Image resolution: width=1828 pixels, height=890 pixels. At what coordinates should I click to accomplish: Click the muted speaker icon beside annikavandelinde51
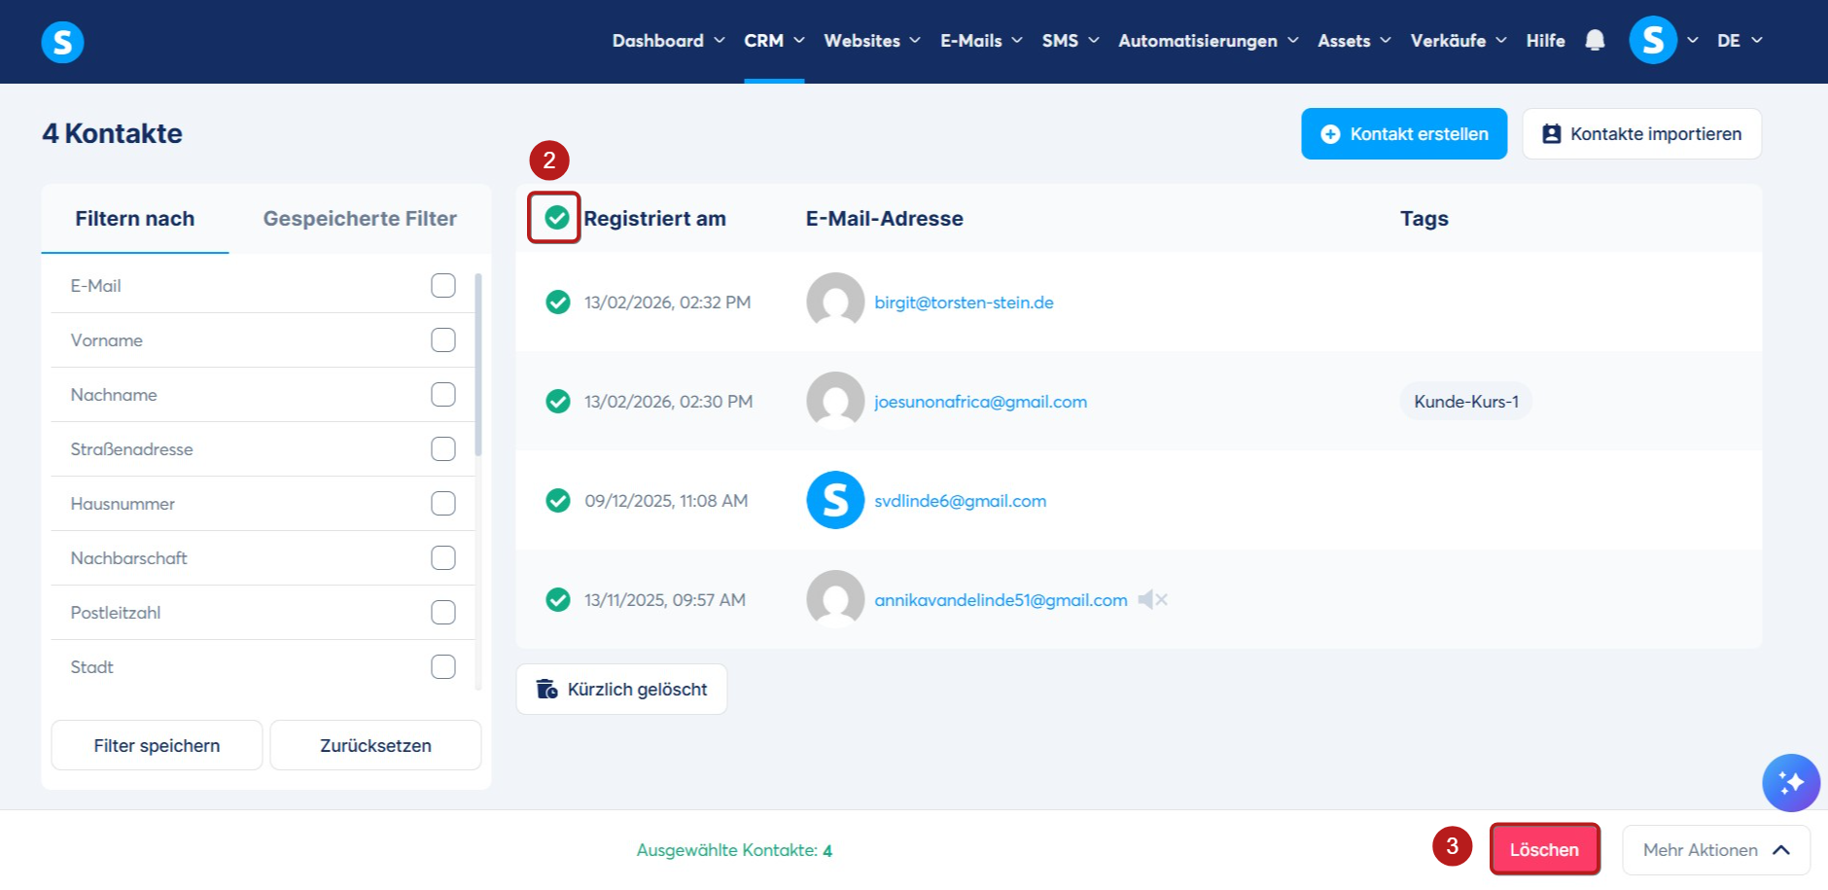[1152, 600]
